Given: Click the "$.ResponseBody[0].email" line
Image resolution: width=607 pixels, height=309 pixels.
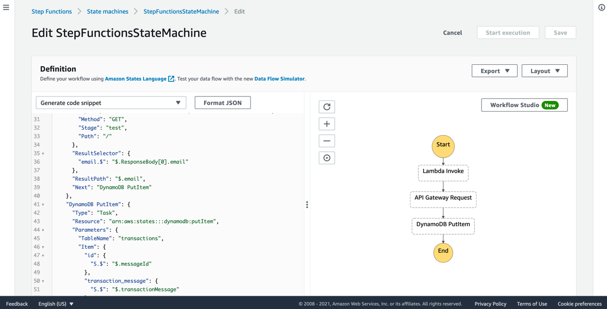Looking at the screenshot, I should pos(133,162).
